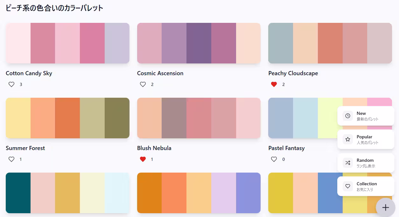Remove like from Blush Nebula palette
Viewport: 399px width, 217px height.
click(x=143, y=159)
